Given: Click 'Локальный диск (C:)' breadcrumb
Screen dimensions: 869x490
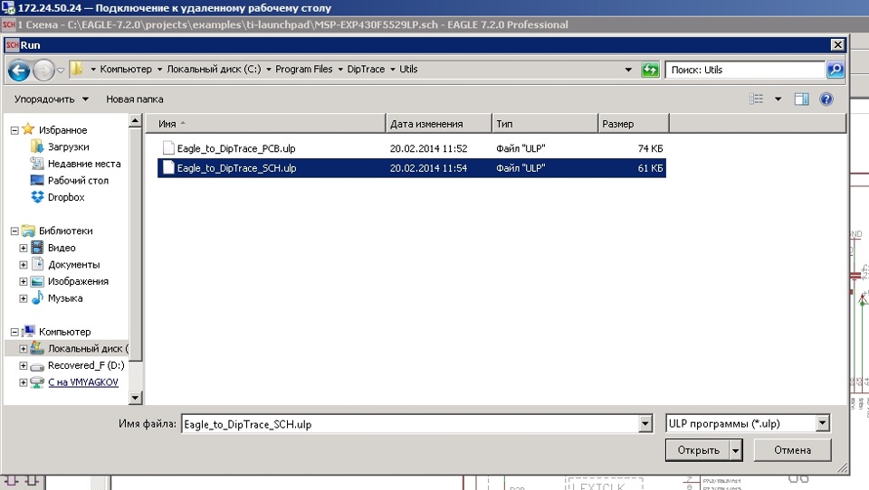Looking at the screenshot, I should [214, 70].
